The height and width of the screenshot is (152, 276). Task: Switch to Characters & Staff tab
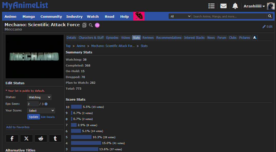(x=91, y=37)
